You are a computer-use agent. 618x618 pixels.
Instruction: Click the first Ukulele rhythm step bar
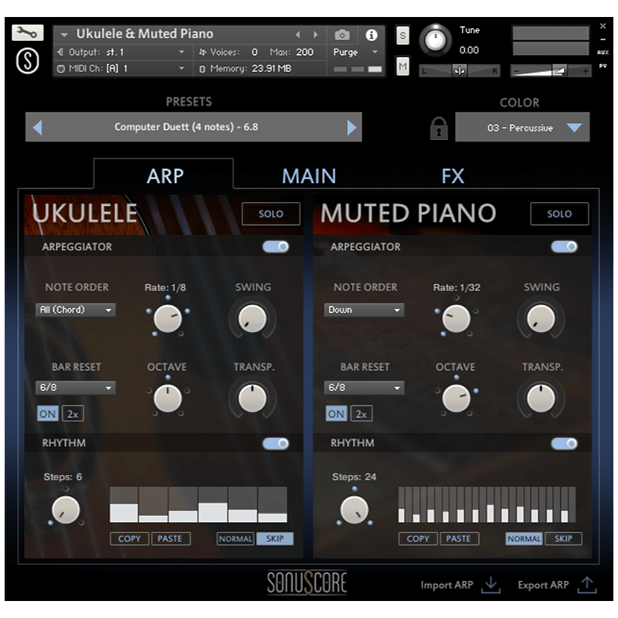124,505
